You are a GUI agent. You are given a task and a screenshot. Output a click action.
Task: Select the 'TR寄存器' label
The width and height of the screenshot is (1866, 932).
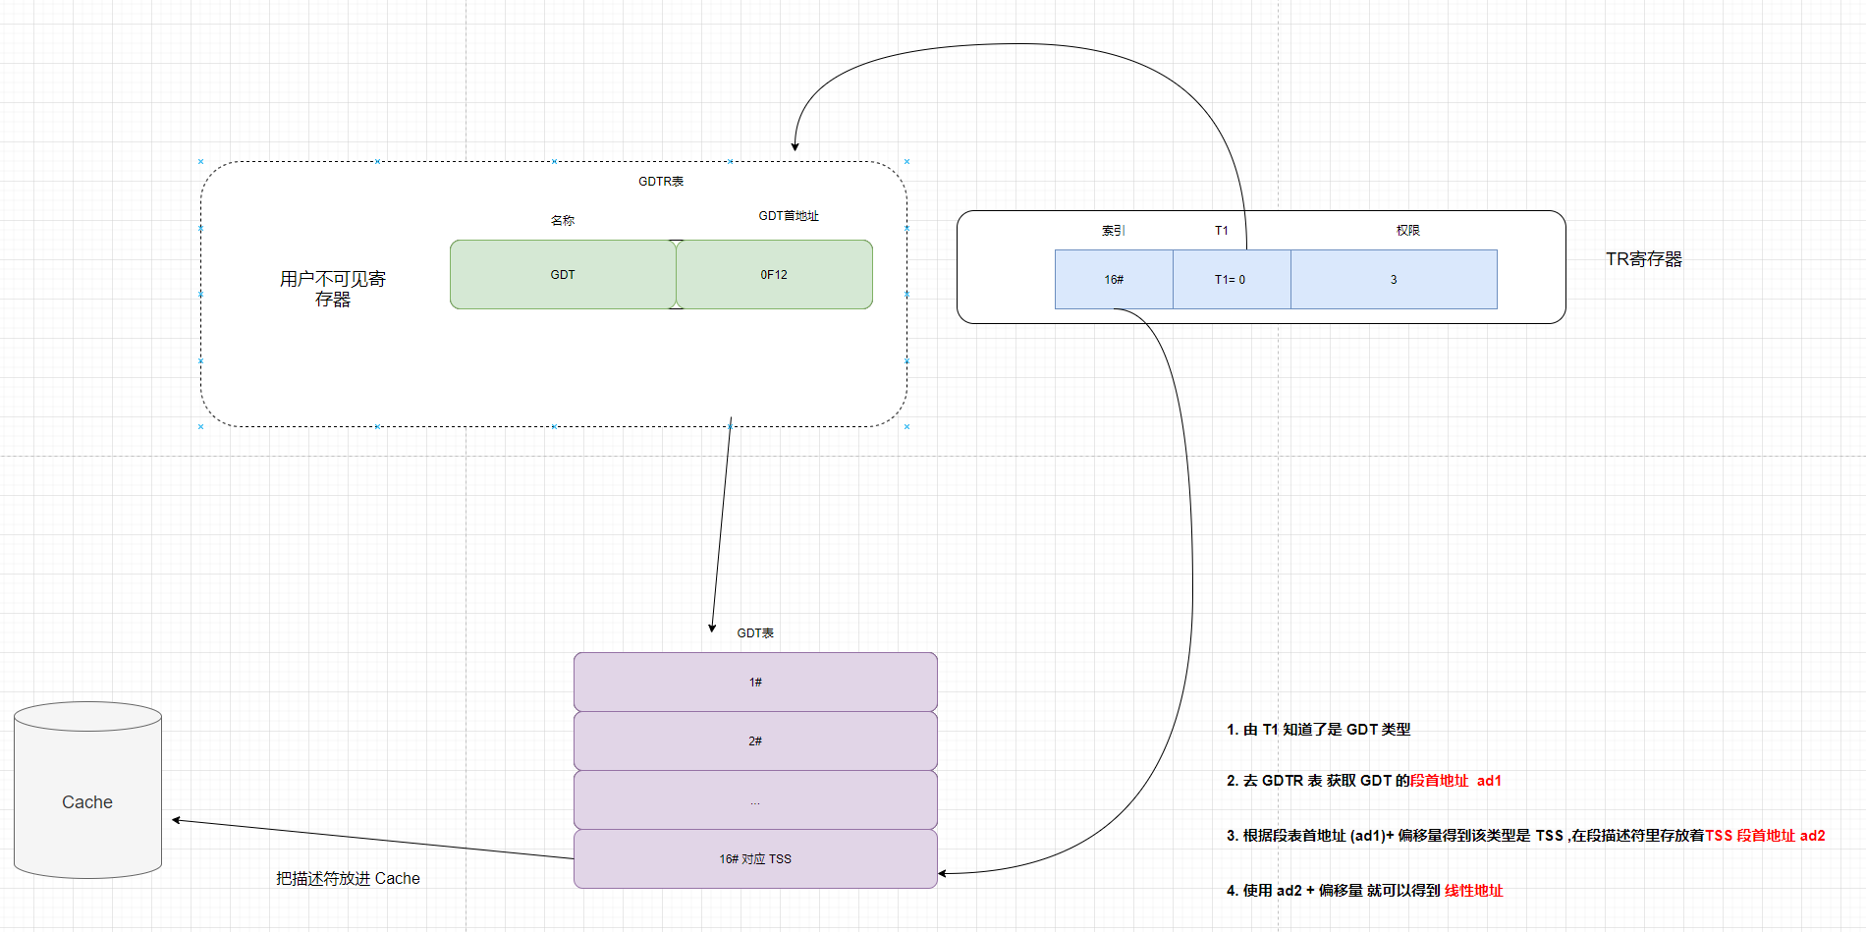pos(1644,259)
